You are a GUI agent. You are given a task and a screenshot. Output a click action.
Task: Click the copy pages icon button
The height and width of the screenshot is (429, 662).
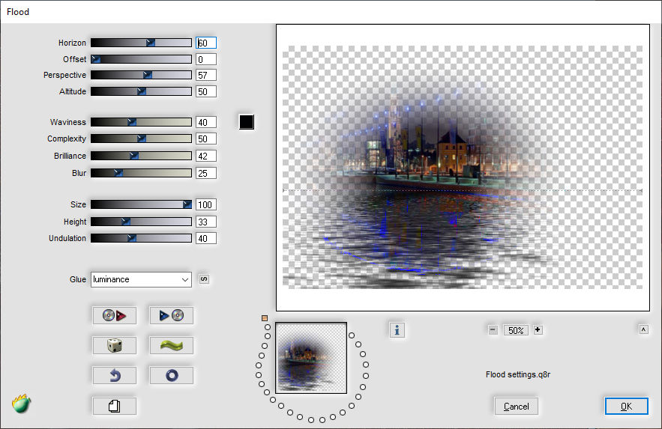click(x=115, y=407)
